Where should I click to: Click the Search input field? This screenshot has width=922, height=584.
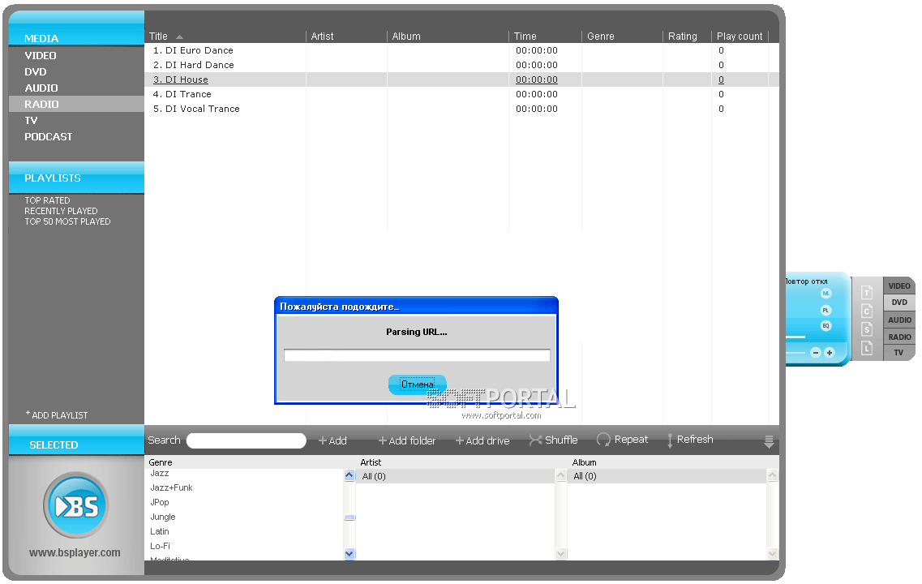tap(247, 440)
